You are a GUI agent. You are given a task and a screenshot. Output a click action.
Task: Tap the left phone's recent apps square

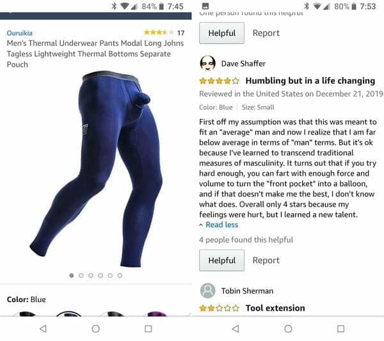tap(148, 329)
